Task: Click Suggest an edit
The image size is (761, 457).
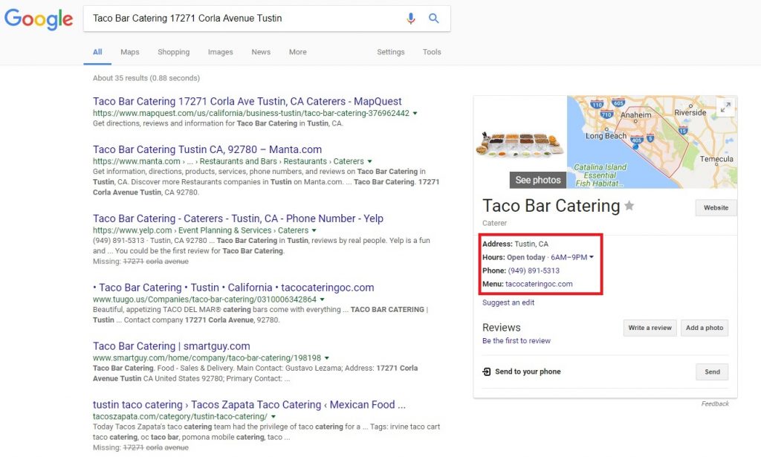Action: click(x=508, y=302)
